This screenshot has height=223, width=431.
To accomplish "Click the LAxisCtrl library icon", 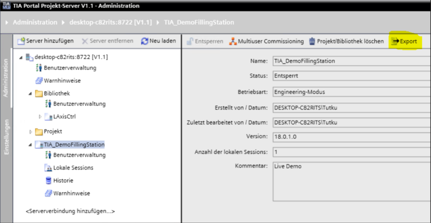I will click(48, 117).
